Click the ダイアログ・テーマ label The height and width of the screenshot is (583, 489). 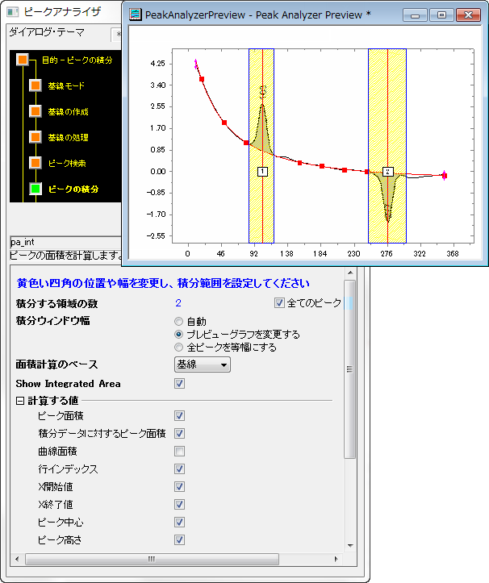click(47, 33)
